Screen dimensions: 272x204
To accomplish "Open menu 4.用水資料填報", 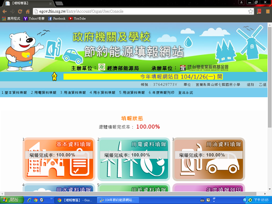I will [102, 93].
